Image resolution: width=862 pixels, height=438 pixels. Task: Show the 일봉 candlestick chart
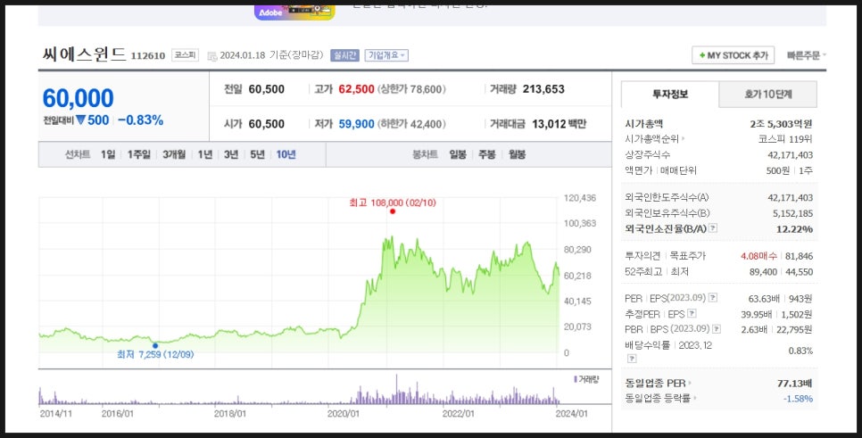[x=458, y=154]
